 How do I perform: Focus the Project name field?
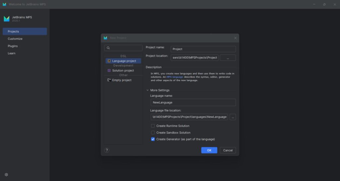(x=203, y=49)
